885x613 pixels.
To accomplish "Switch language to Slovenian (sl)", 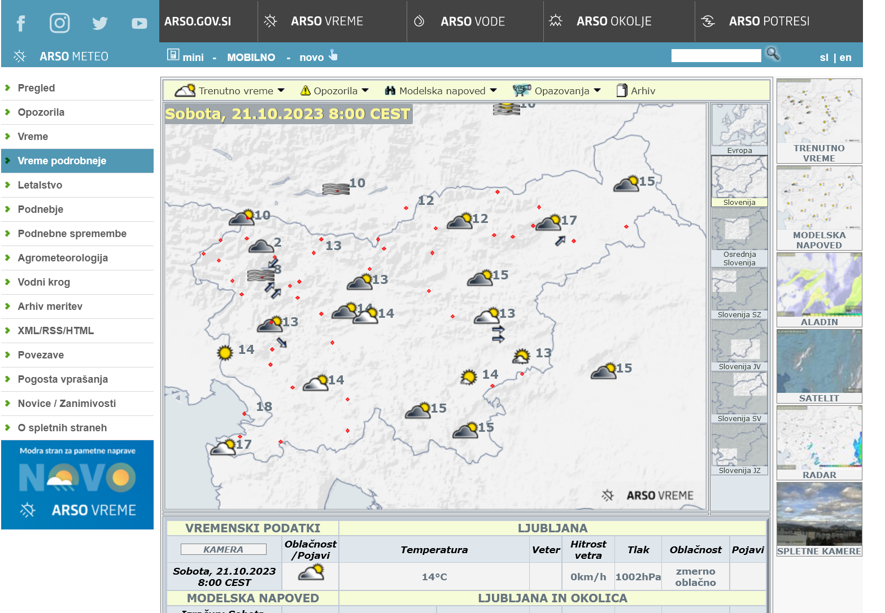I will (824, 57).
